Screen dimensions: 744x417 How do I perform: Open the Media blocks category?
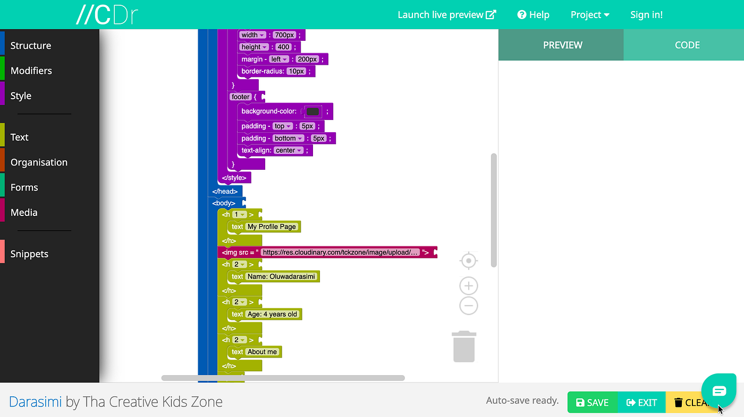24,212
